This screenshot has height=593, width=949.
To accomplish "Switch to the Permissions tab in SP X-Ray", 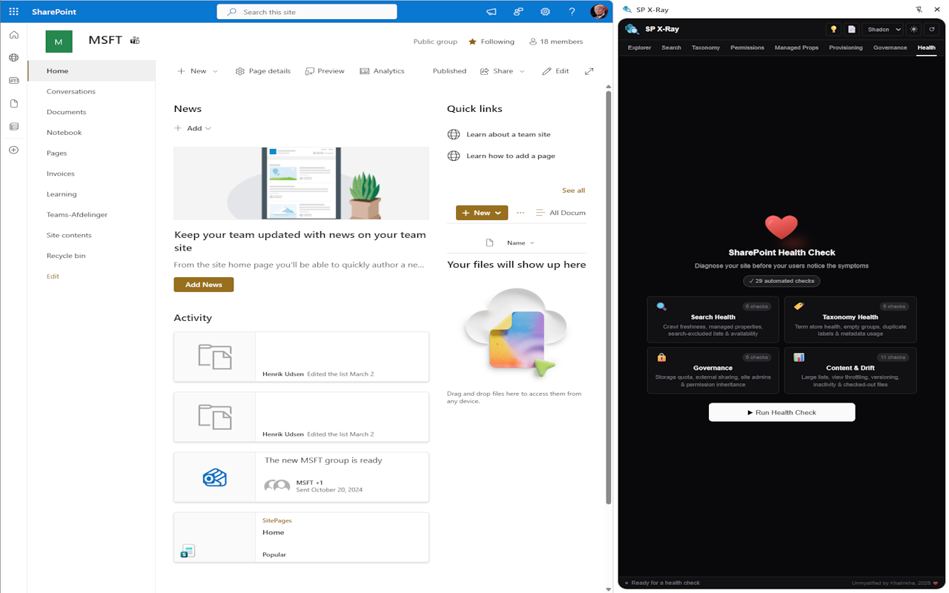I will (x=747, y=47).
